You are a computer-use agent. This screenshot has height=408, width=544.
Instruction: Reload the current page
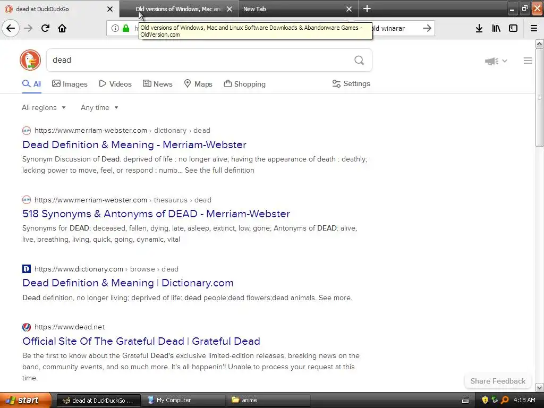tap(45, 28)
